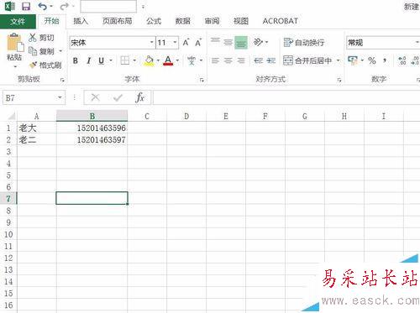Viewport: 420px width, 313px height.
Task: Click the 文 phonetic guide icon
Action: pyautogui.click(x=192, y=60)
